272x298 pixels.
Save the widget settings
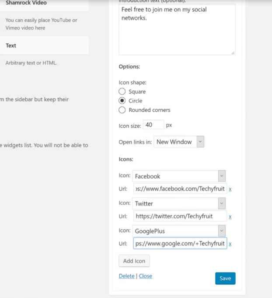(x=225, y=278)
